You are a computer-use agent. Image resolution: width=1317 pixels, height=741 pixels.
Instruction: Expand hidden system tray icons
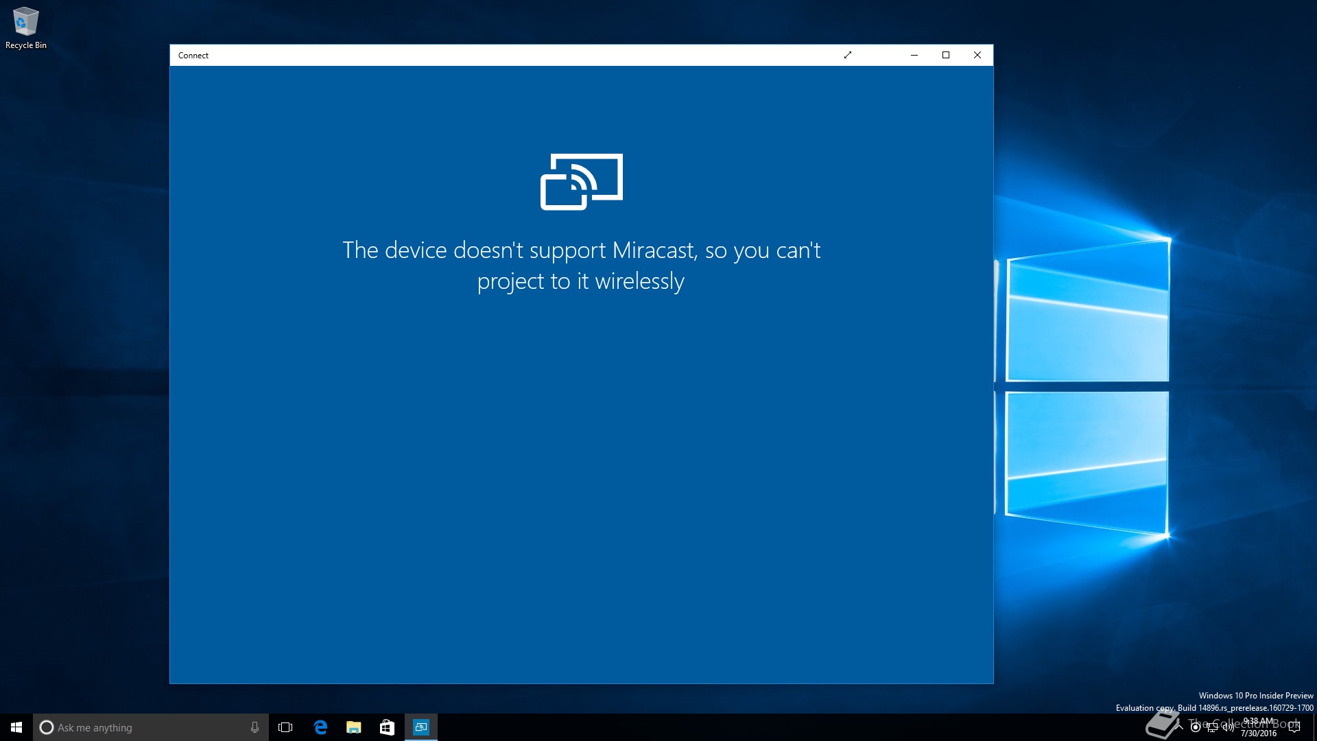coord(1179,727)
